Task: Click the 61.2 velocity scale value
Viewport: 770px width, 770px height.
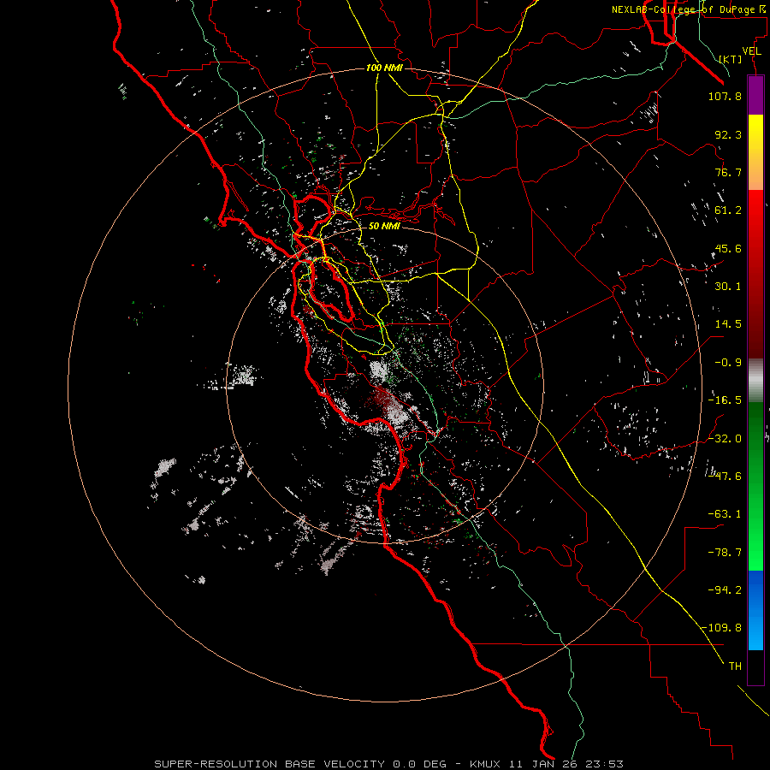Action: [x=728, y=210]
